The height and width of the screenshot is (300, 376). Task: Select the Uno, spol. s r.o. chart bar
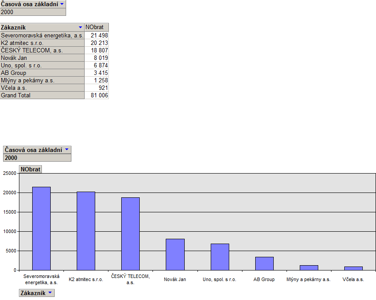point(220,257)
